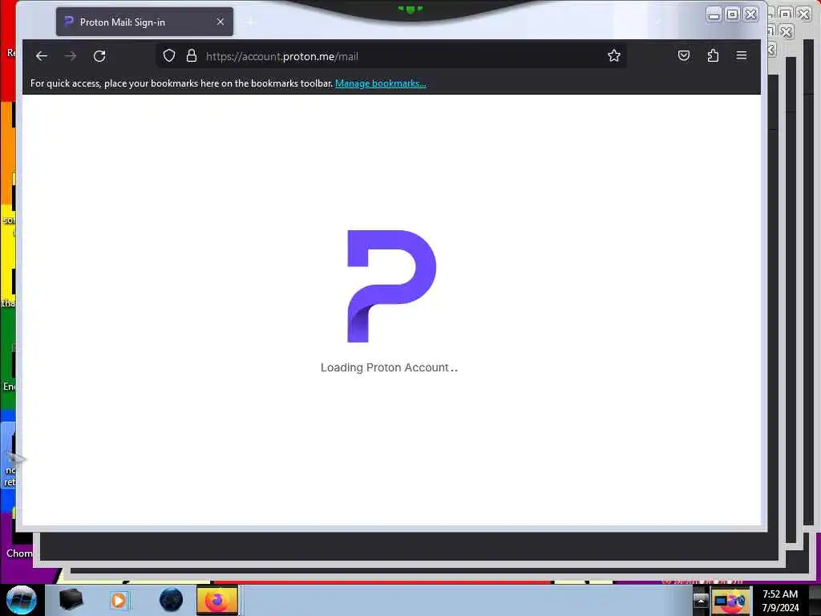This screenshot has height=616, width=821.
Task: Close the front Firefox window
Action: (x=750, y=14)
